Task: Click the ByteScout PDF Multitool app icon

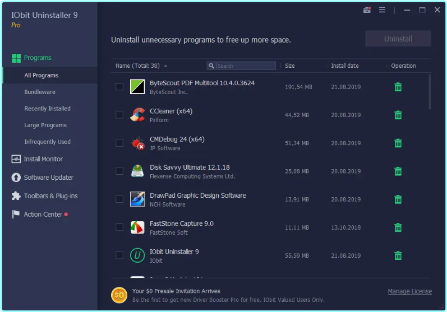Action: tap(137, 86)
